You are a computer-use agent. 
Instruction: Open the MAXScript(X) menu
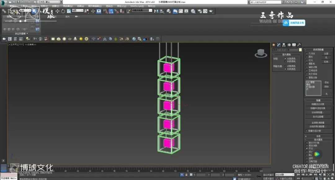(x=137, y=6)
